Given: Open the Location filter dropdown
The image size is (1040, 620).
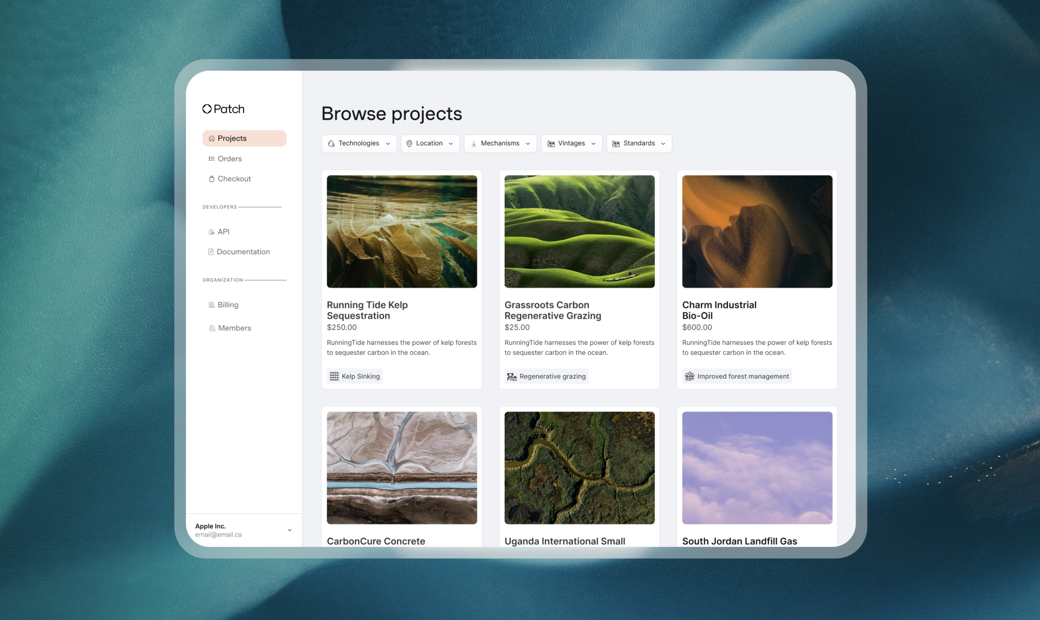Looking at the screenshot, I should pyautogui.click(x=430, y=144).
